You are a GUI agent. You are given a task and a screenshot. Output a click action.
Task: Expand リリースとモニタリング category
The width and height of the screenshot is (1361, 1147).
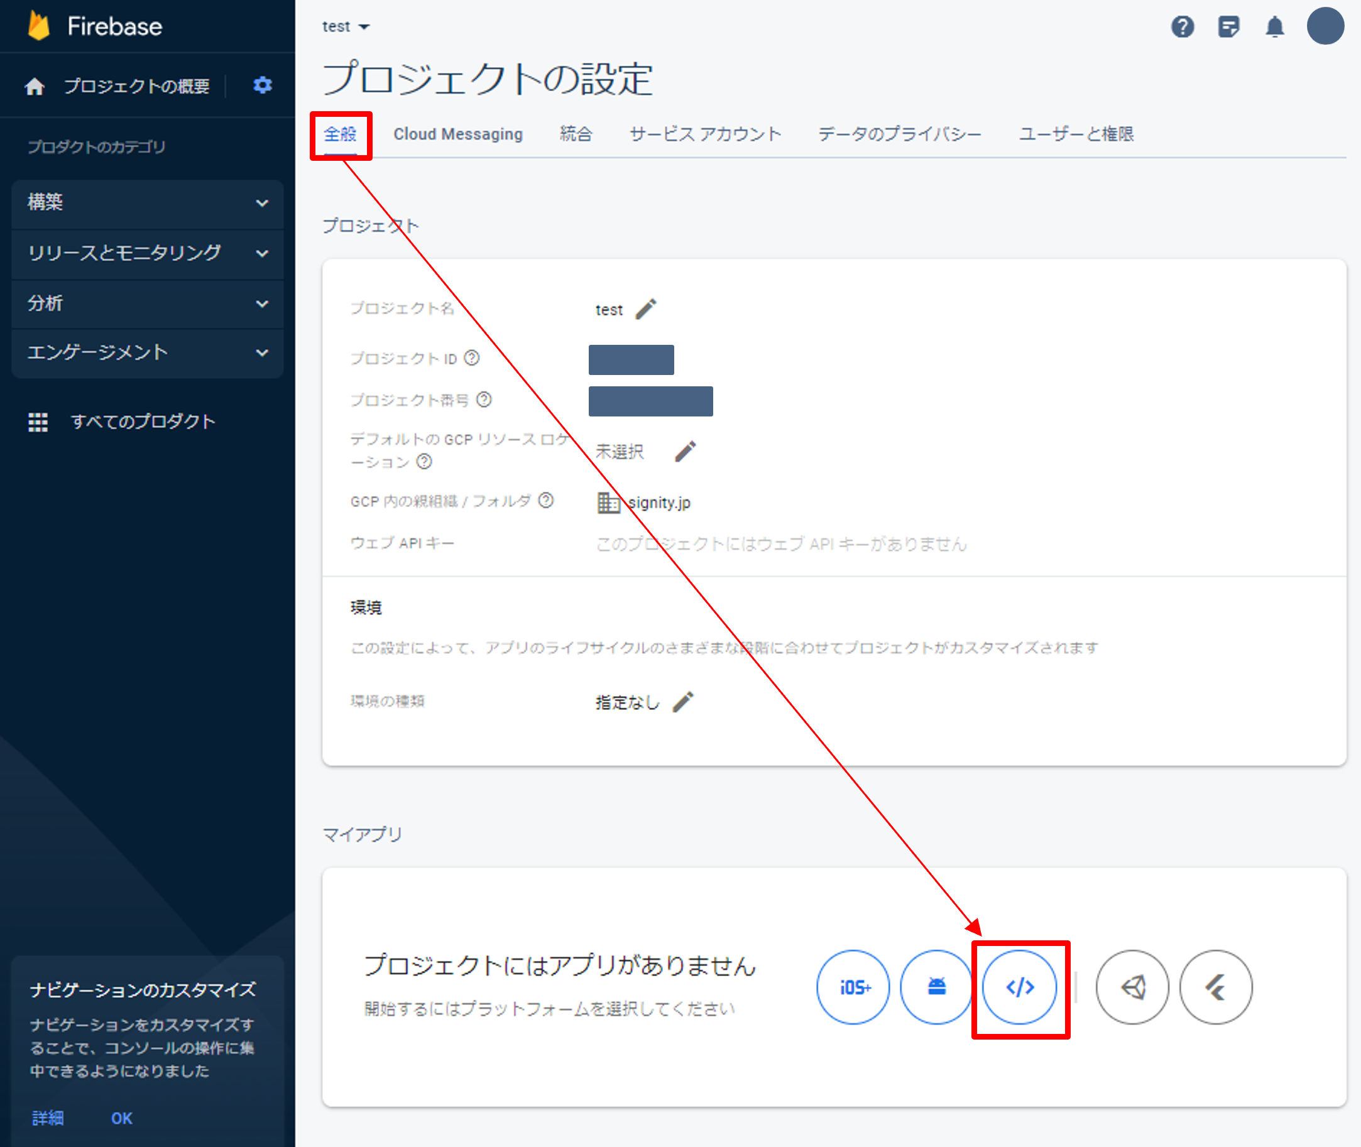point(148,253)
